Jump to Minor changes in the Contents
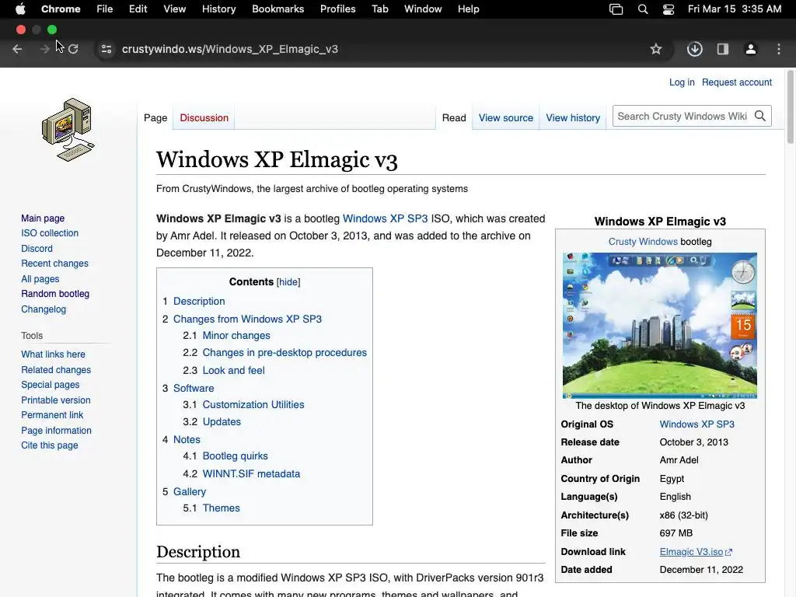Image resolution: width=796 pixels, height=597 pixels. point(236,336)
